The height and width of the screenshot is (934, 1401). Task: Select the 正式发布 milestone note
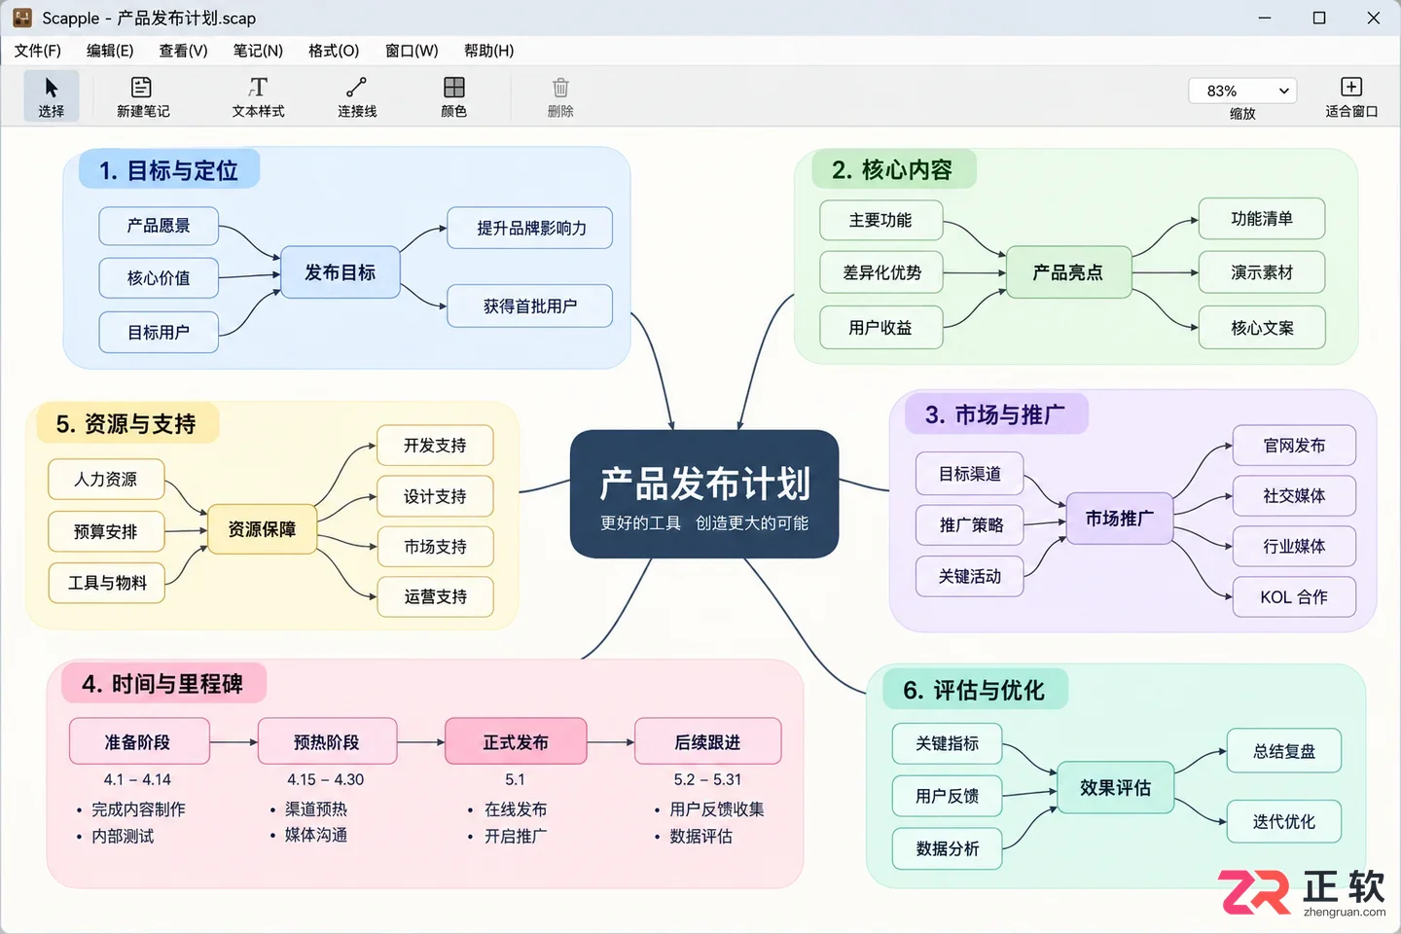(x=516, y=742)
